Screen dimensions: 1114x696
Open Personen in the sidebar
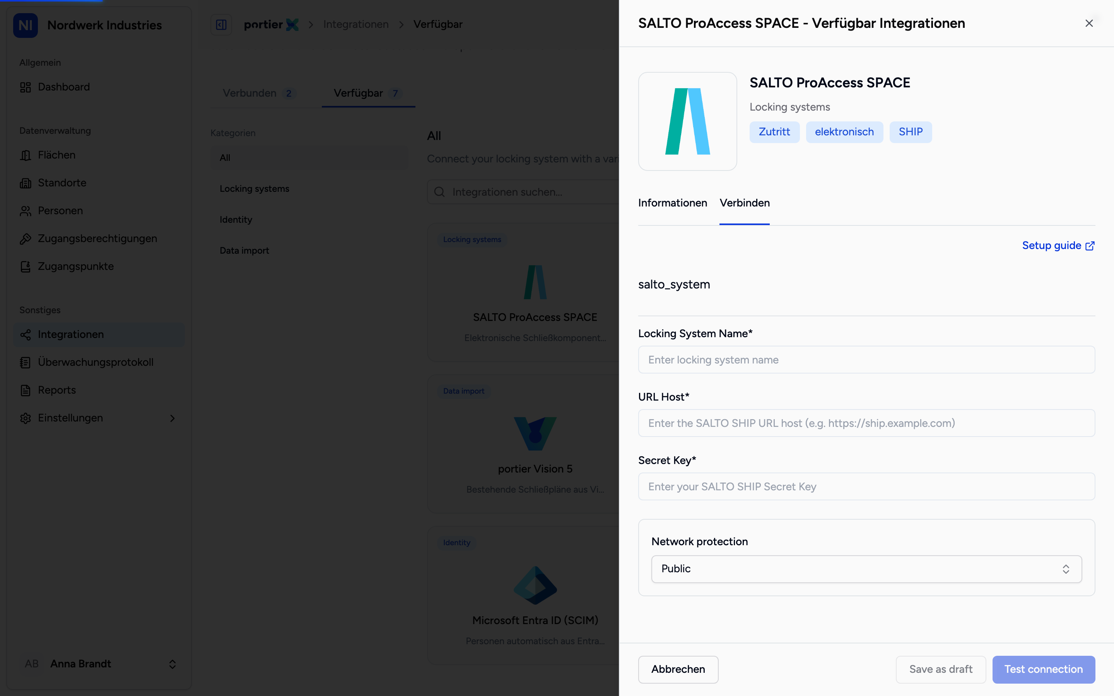click(99, 211)
